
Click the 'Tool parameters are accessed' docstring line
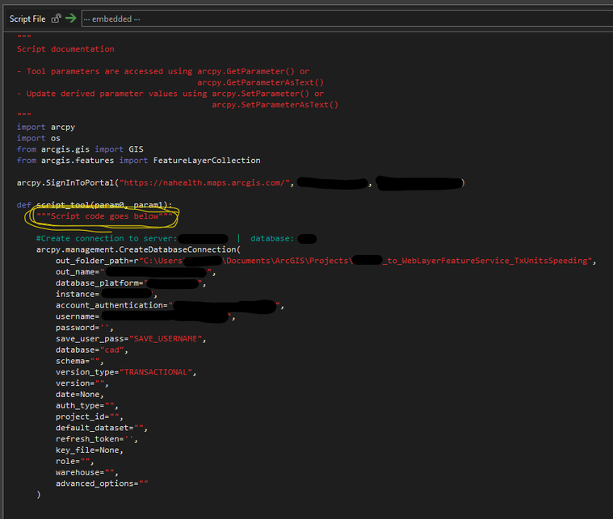(x=163, y=71)
